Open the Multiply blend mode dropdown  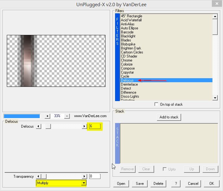click(84, 183)
